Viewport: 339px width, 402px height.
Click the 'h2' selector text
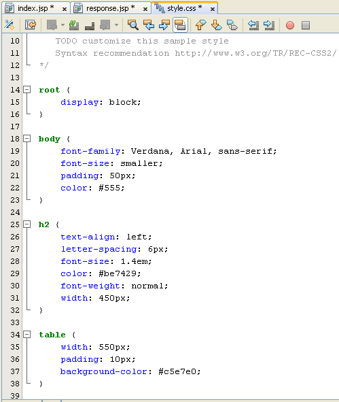pyautogui.click(x=43, y=224)
